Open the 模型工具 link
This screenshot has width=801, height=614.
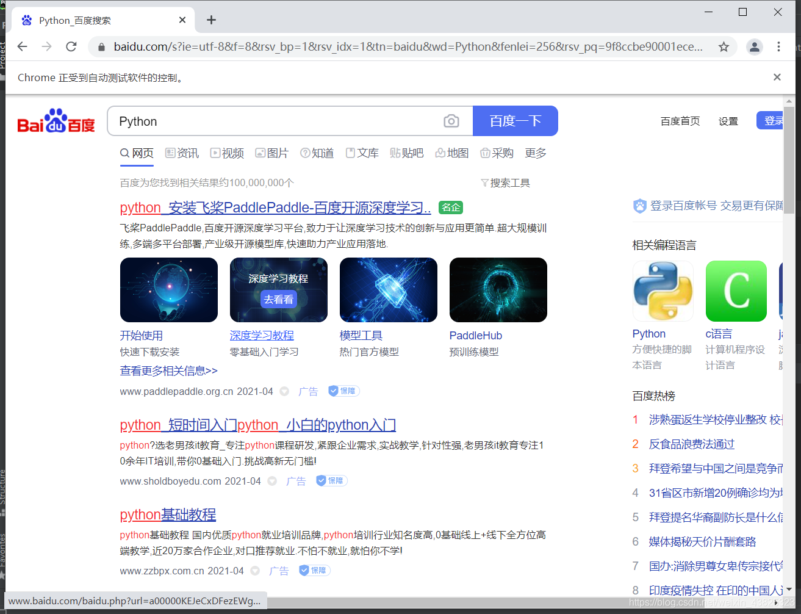(x=361, y=336)
